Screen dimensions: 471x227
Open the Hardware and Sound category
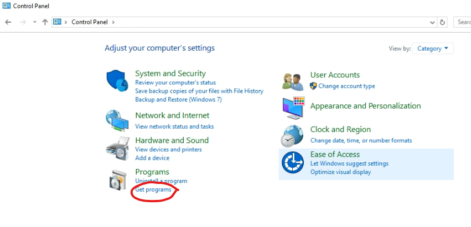coord(172,140)
